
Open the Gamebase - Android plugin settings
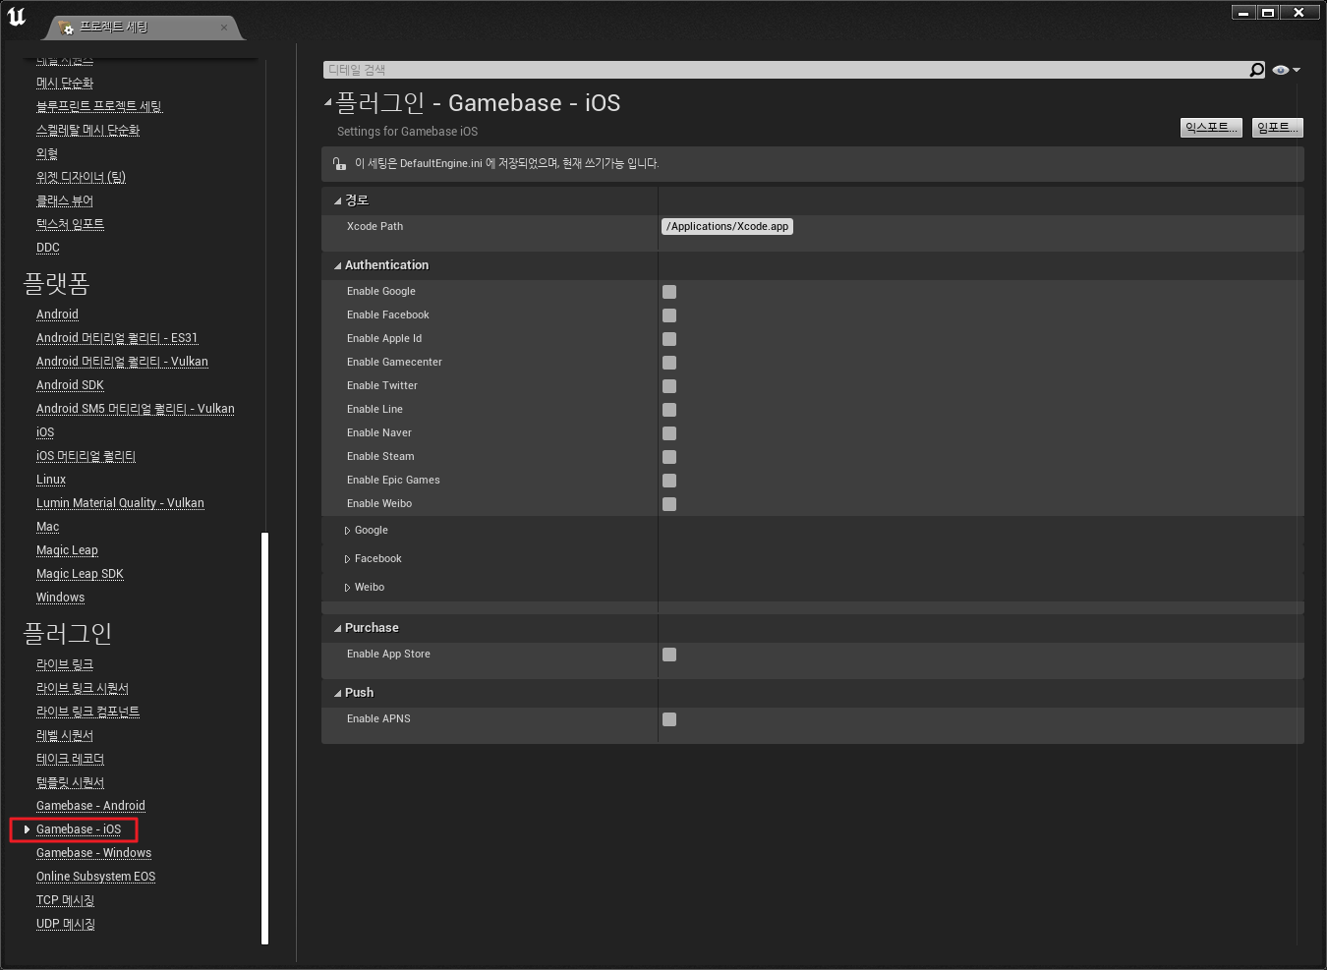(90, 805)
